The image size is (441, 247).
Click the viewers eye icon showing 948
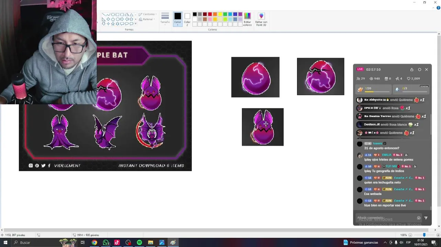coord(371,79)
